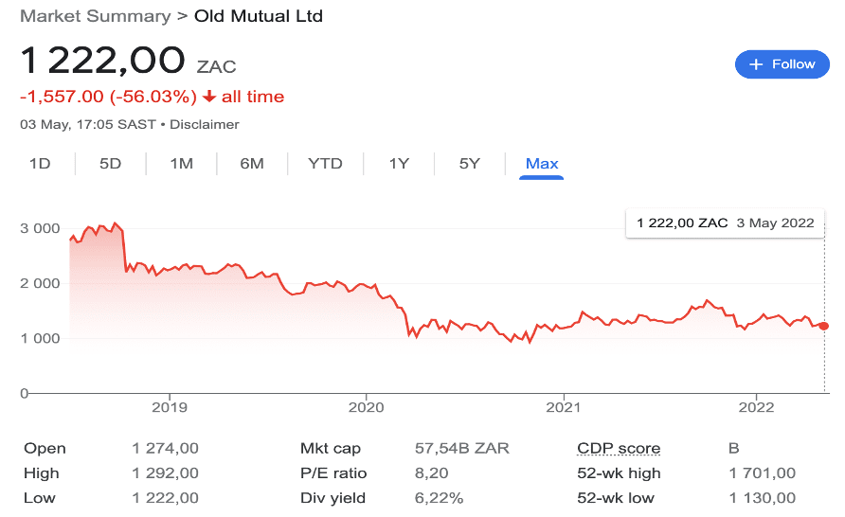The width and height of the screenshot is (845, 517).
Task: Click the 1 222,00 ZAC chart tooltip
Action: point(725,223)
